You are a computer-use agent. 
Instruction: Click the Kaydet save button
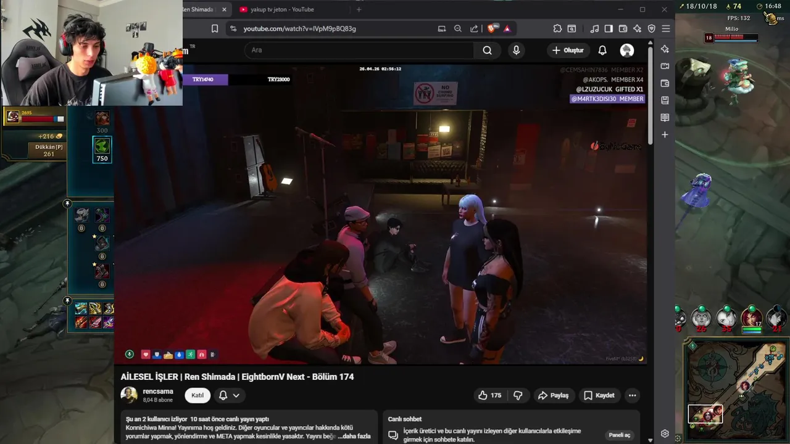coord(599,395)
